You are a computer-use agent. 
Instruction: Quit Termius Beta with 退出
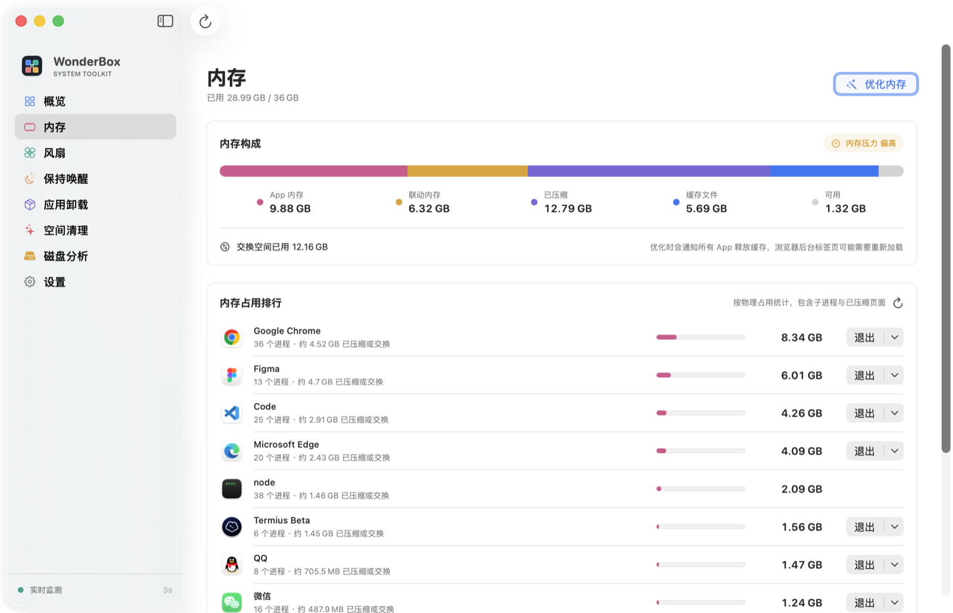point(865,527)
